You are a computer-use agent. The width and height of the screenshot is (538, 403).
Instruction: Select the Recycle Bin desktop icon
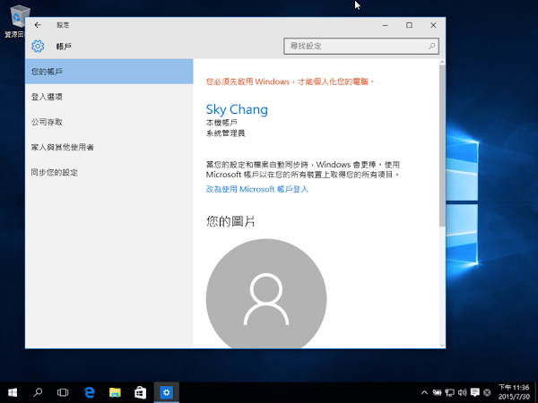pos(16,21)
